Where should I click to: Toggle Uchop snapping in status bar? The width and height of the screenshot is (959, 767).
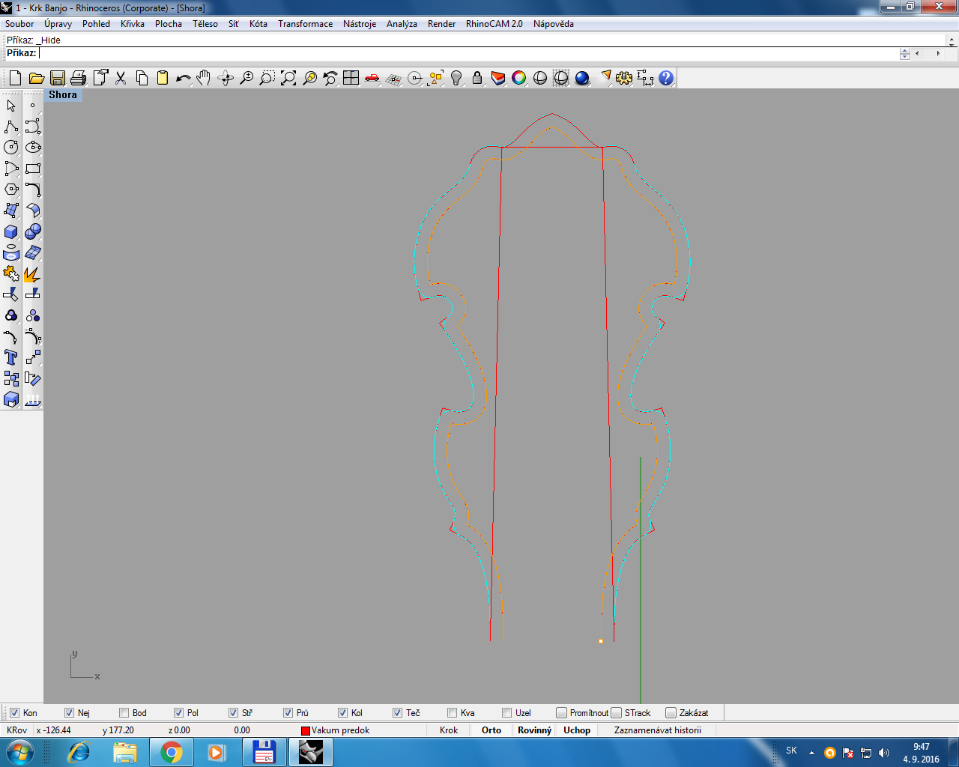coord(577,730)
